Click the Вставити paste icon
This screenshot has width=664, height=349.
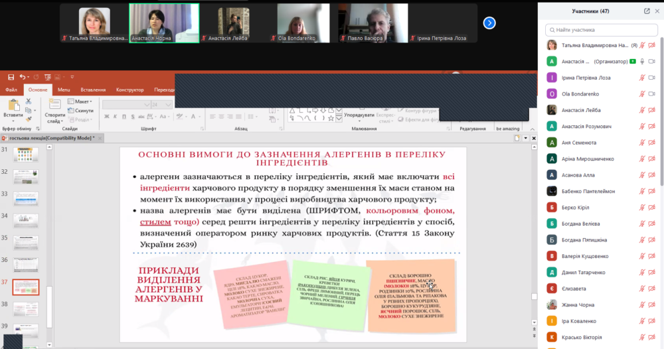click(13, 105)
